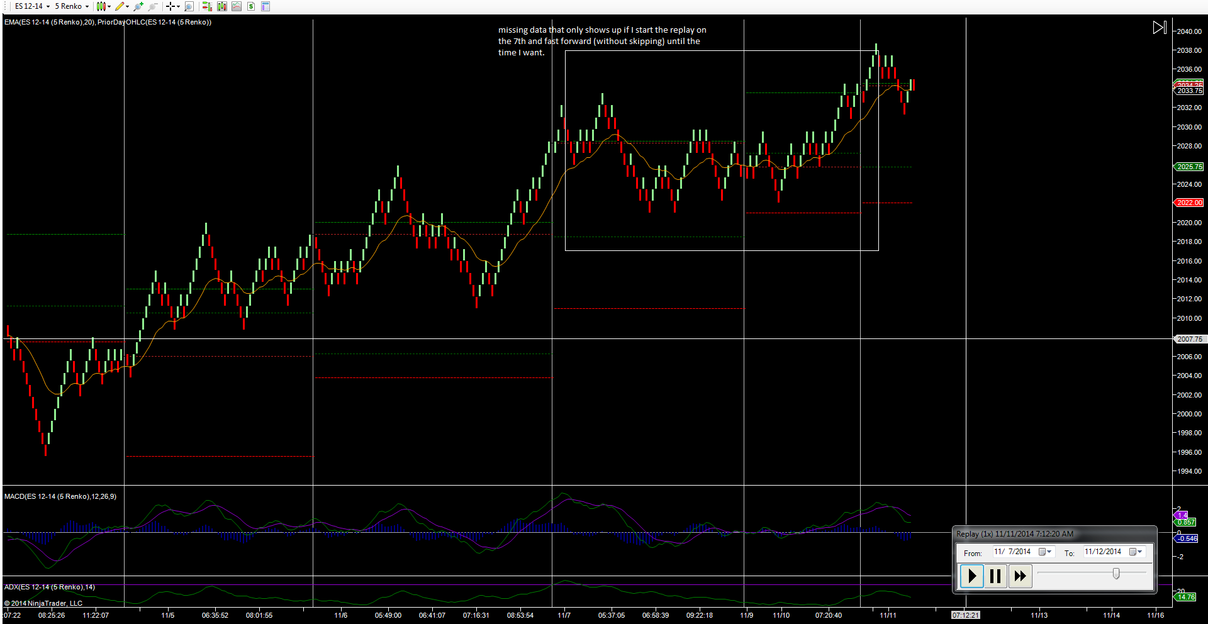Click the 11/11 date label on time axis
Viewport: 1208px width, 624px height.
888,615
